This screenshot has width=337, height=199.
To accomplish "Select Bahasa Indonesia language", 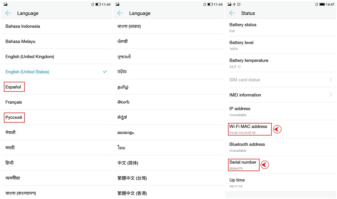I will 57,26.
